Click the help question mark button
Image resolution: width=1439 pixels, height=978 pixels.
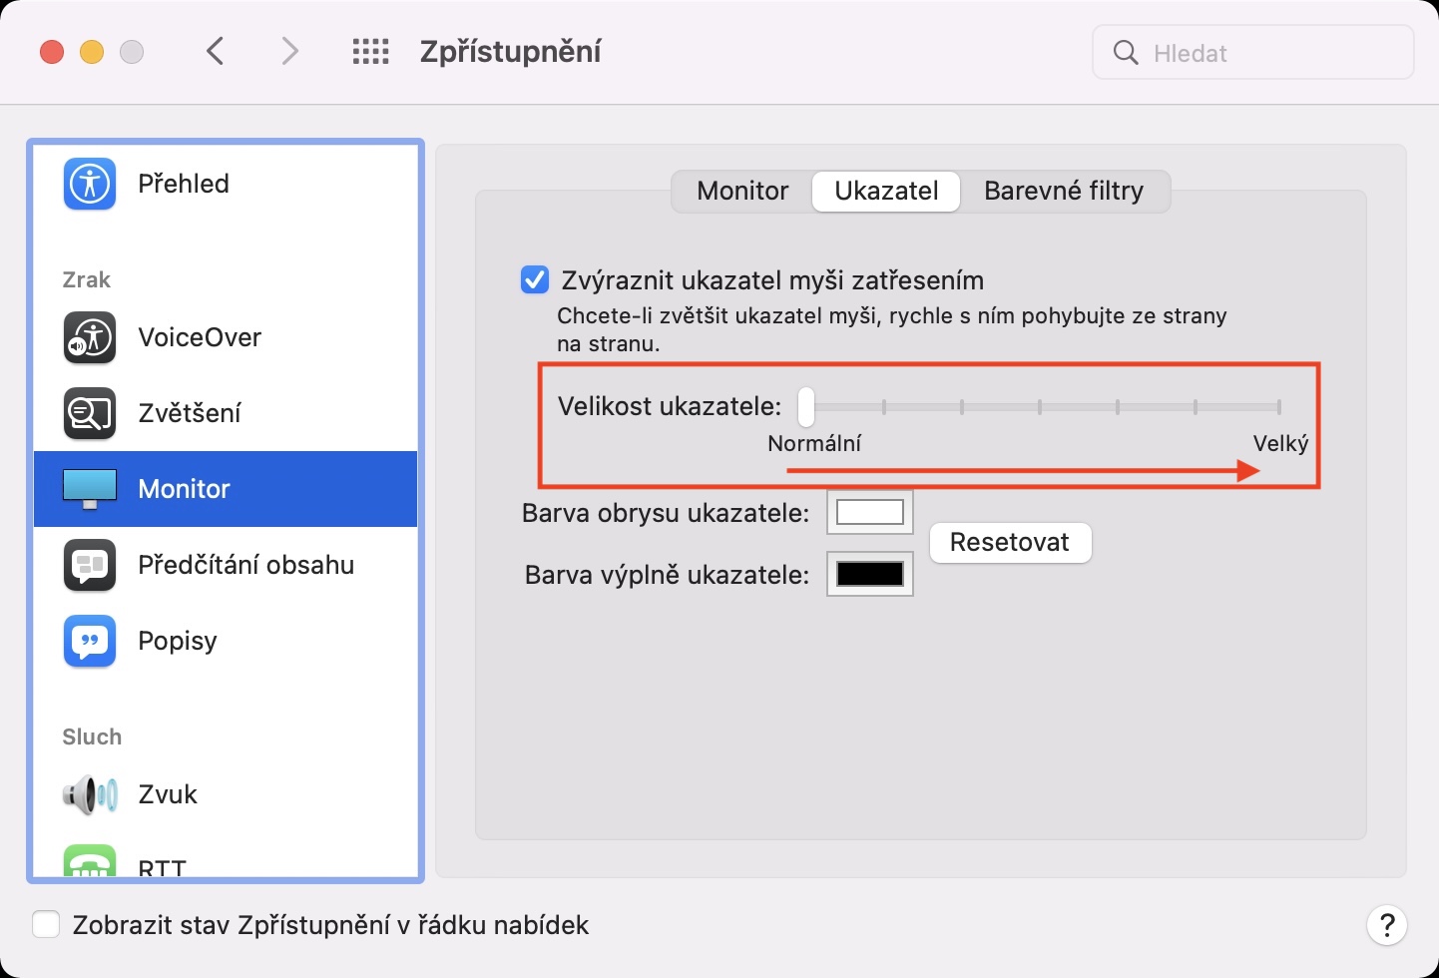[x=1386, y=925]
